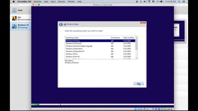Choose Windows 10 Education N

click(x=100, y=51)
